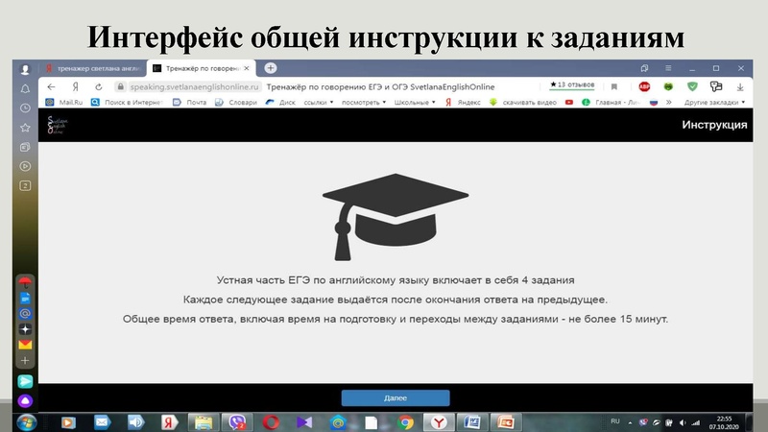Open the YouTube bookmark icon

[569, 103]
